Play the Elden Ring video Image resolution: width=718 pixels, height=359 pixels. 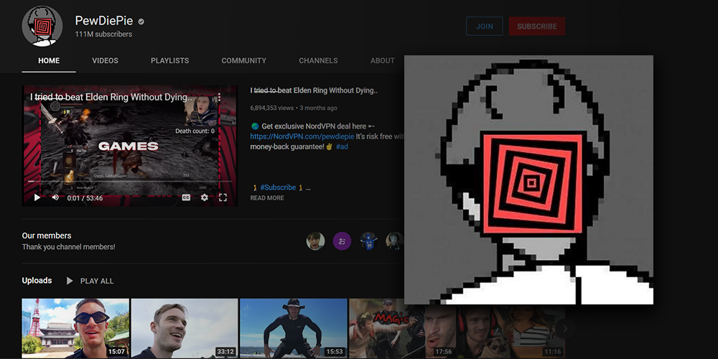(x=37, y=198)
